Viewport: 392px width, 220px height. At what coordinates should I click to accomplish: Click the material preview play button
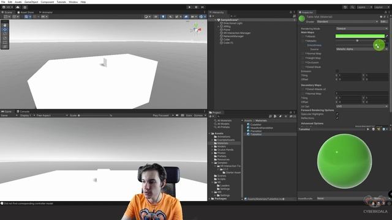(x=367, y=129)
